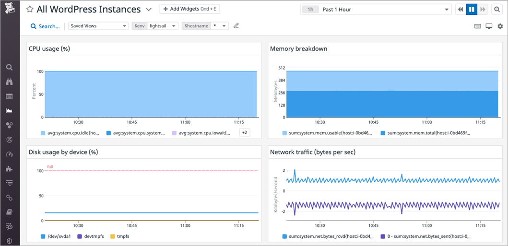508x246 pixels.
Task: Open dashboard settings gear icon
Action: [x=500, y=26]
